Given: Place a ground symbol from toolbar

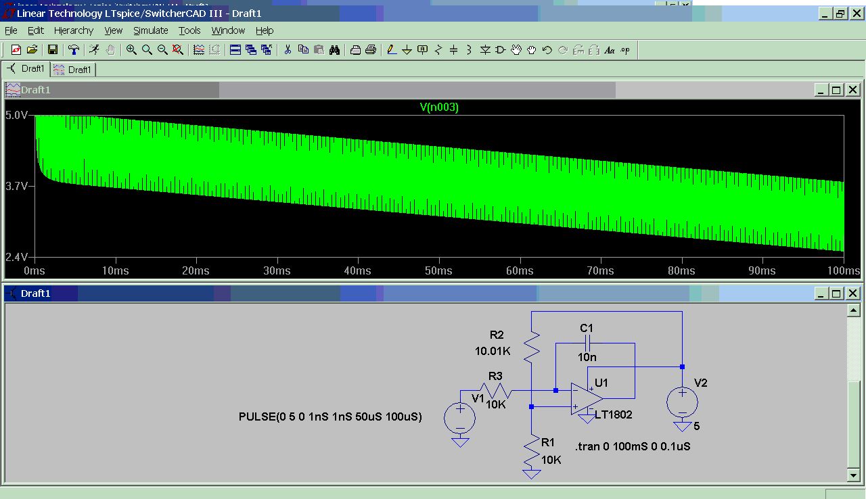Looking at the screenshot, I should pyautogui.click(x=407, y=50).
